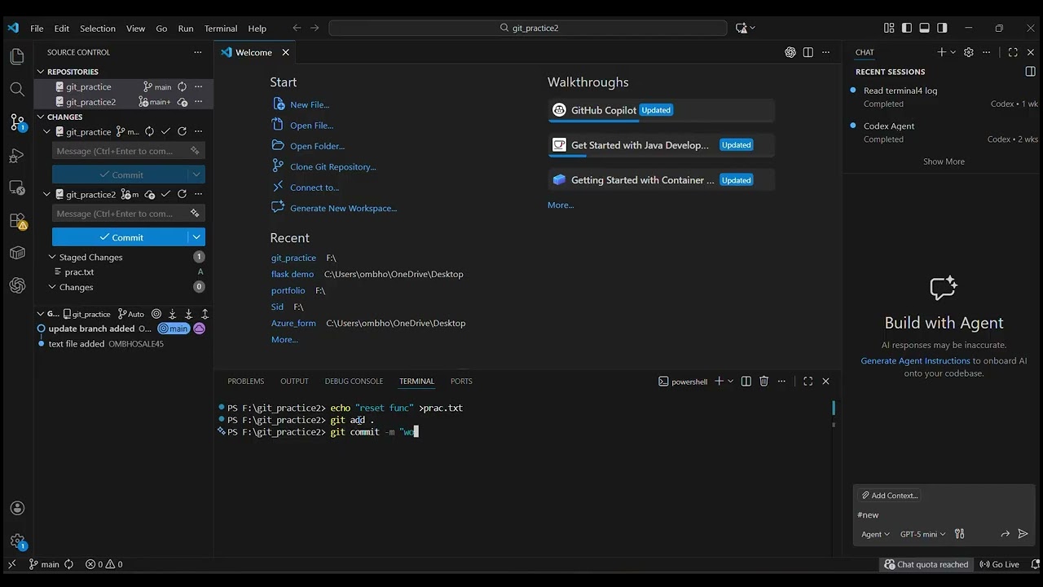Click sync icon on git_practice repository row

(x=183, y=86)
